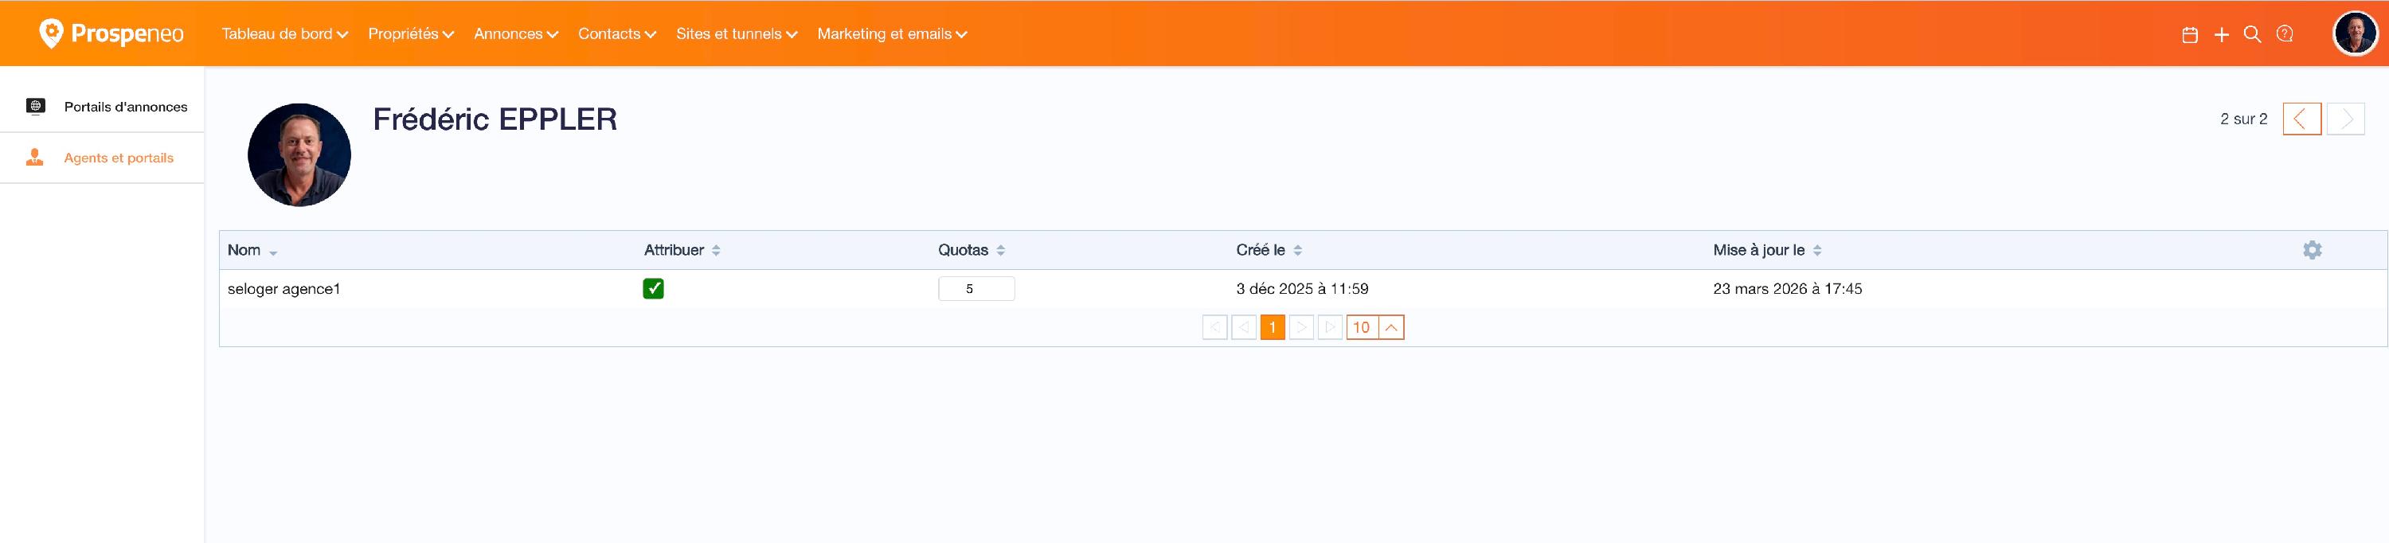Jump to last page of table
The height and width of the screenshot is (543, 2389).
coord(1330,327)
